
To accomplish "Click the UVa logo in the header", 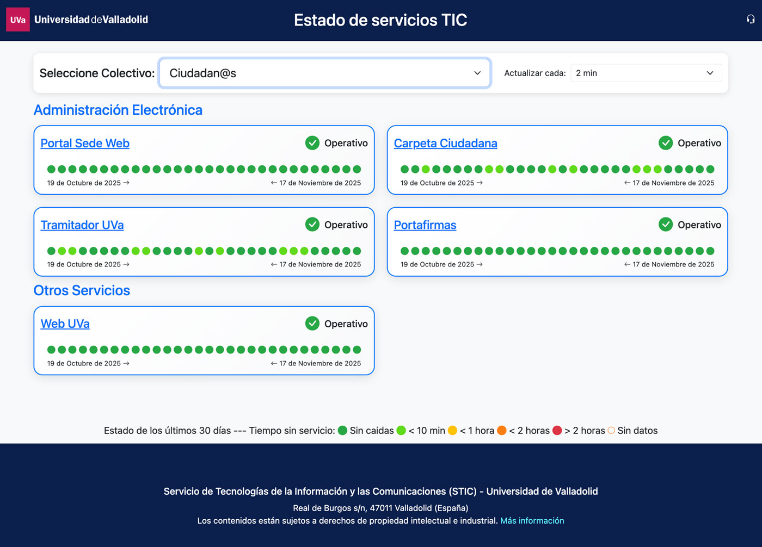I will 18,20.
